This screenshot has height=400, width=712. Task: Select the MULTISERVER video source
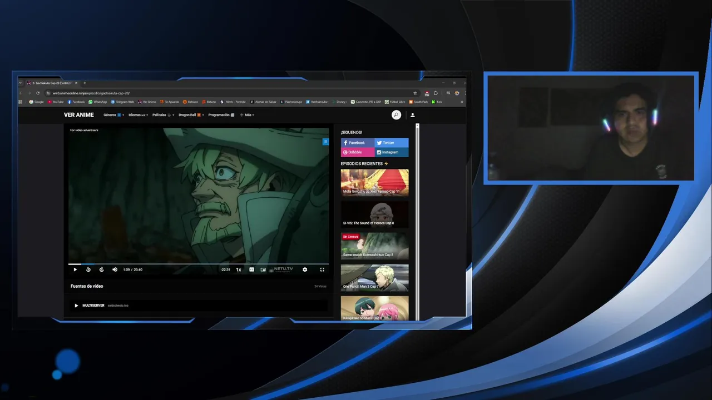199,305
